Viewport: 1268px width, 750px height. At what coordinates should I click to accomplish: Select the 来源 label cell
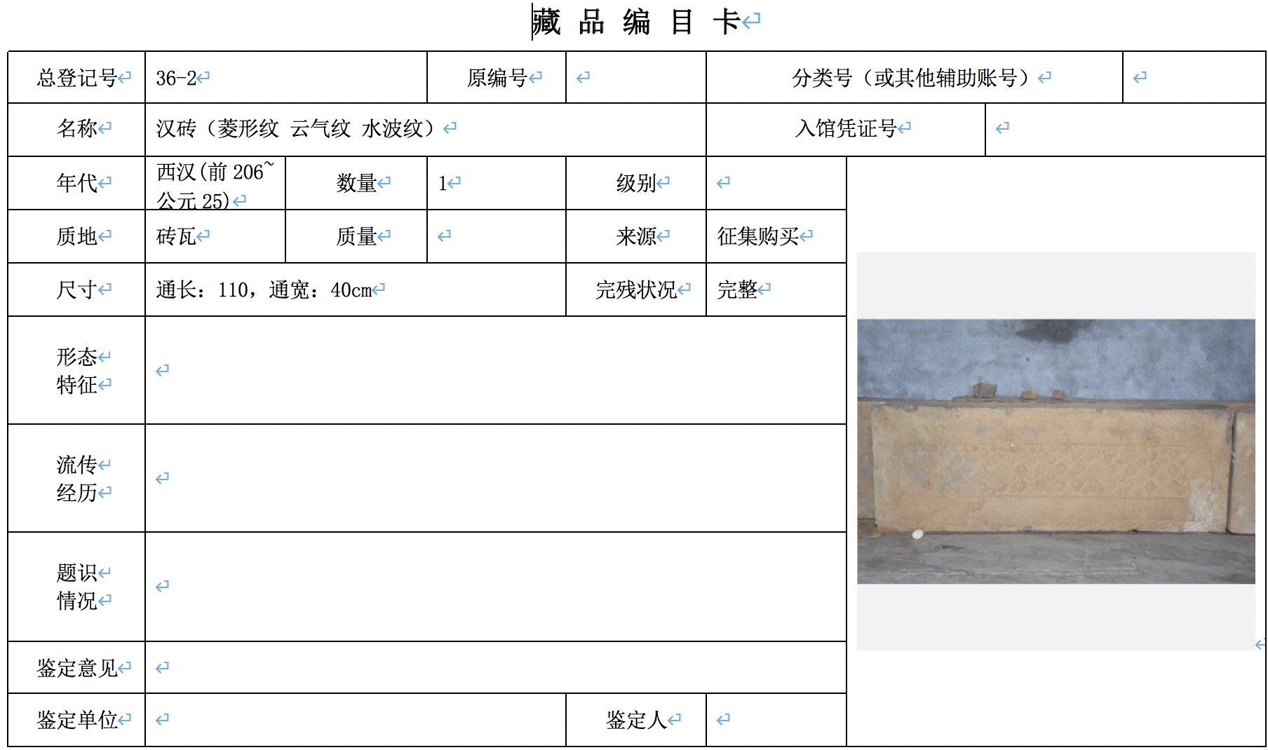(x=636, y=236)
